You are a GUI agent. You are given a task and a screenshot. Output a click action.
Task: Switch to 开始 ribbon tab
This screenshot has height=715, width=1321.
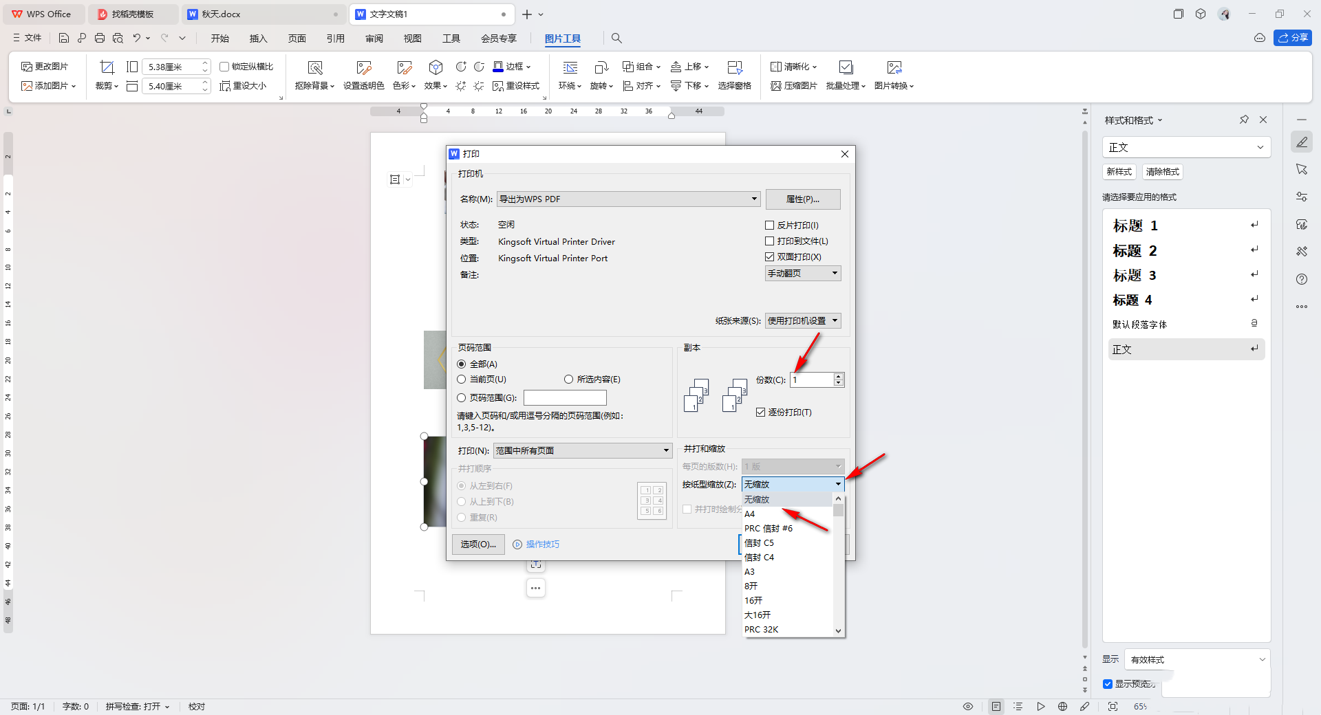[x=220, y=38]
